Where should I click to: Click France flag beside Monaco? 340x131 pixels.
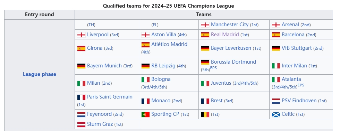click(145, 101)
